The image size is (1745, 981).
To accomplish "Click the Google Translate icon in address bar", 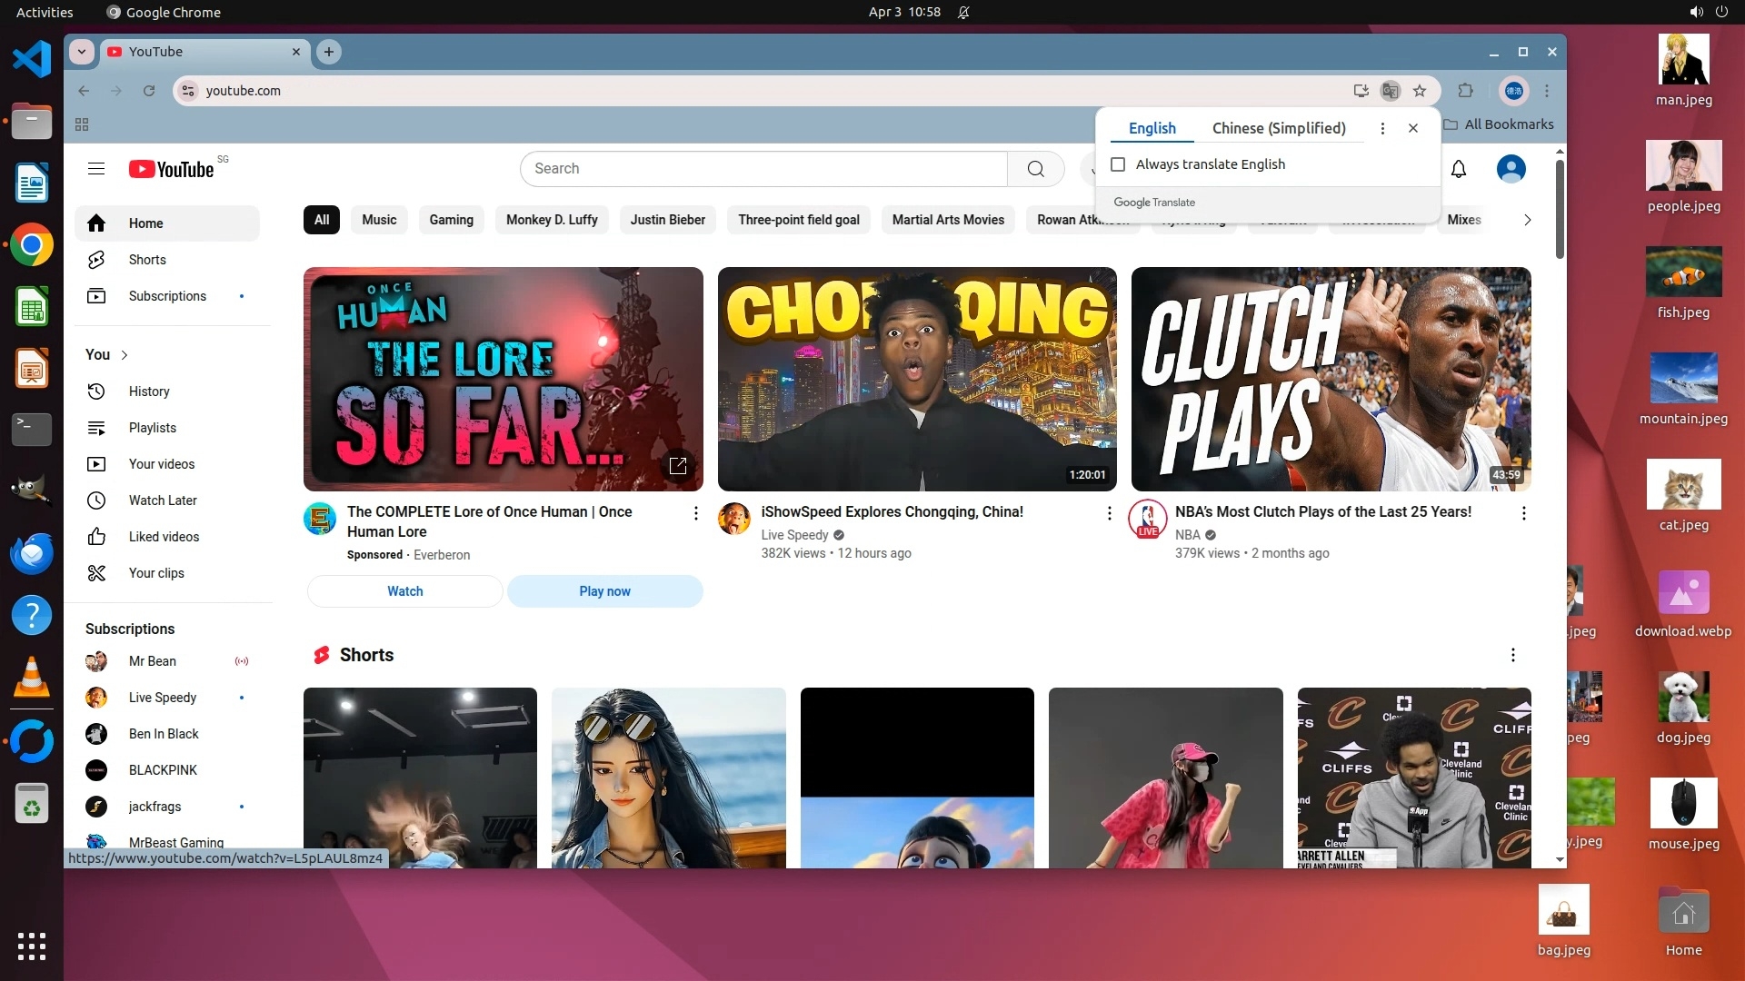I will (x=1390, y=91).
